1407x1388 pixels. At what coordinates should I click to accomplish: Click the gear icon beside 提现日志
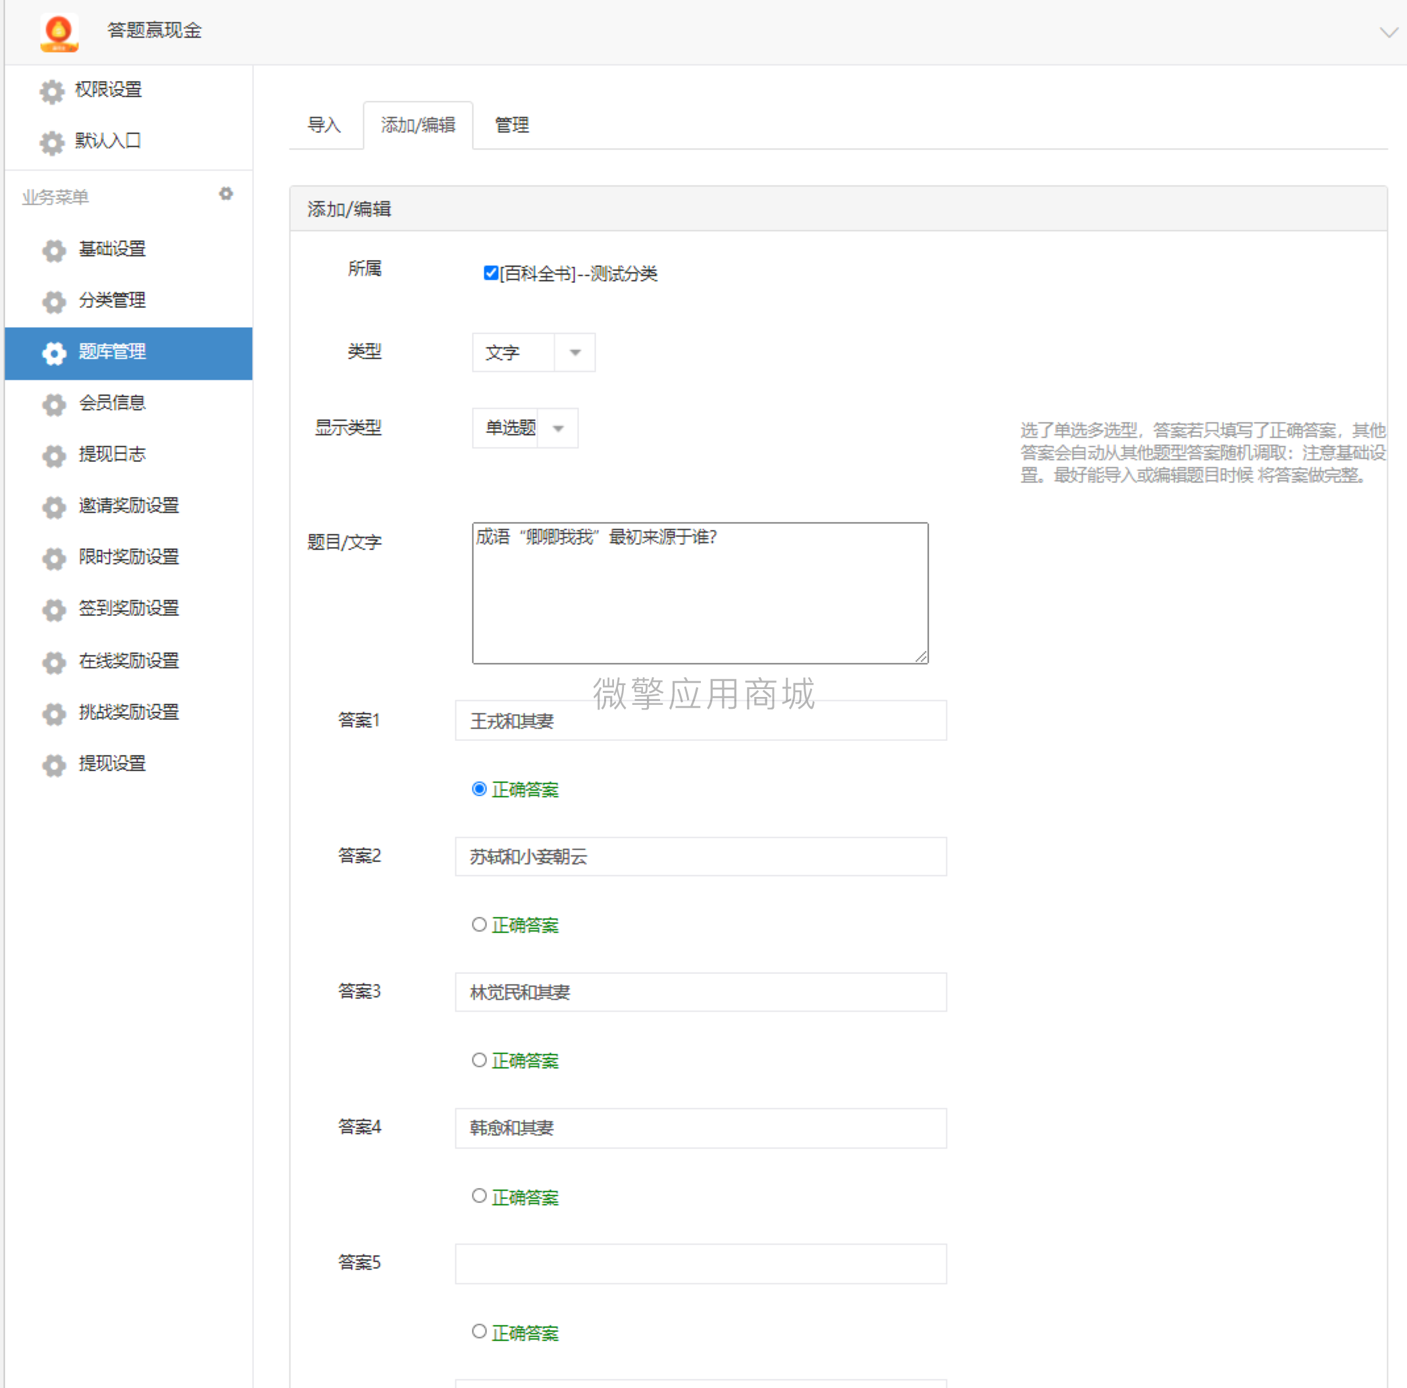(54, 456)
